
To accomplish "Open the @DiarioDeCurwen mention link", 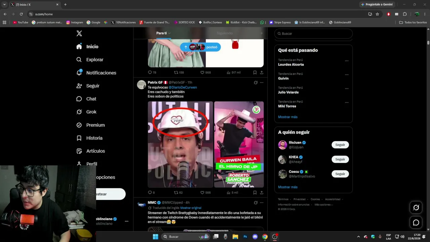I will [x=183, y=87].
